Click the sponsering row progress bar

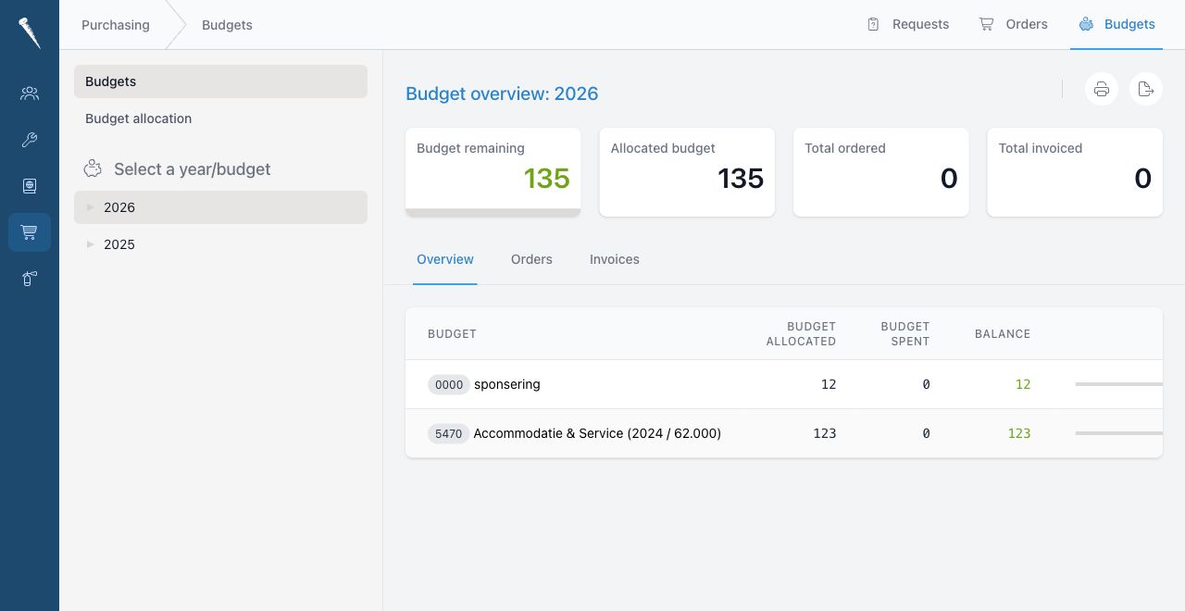coord(1118,384)
